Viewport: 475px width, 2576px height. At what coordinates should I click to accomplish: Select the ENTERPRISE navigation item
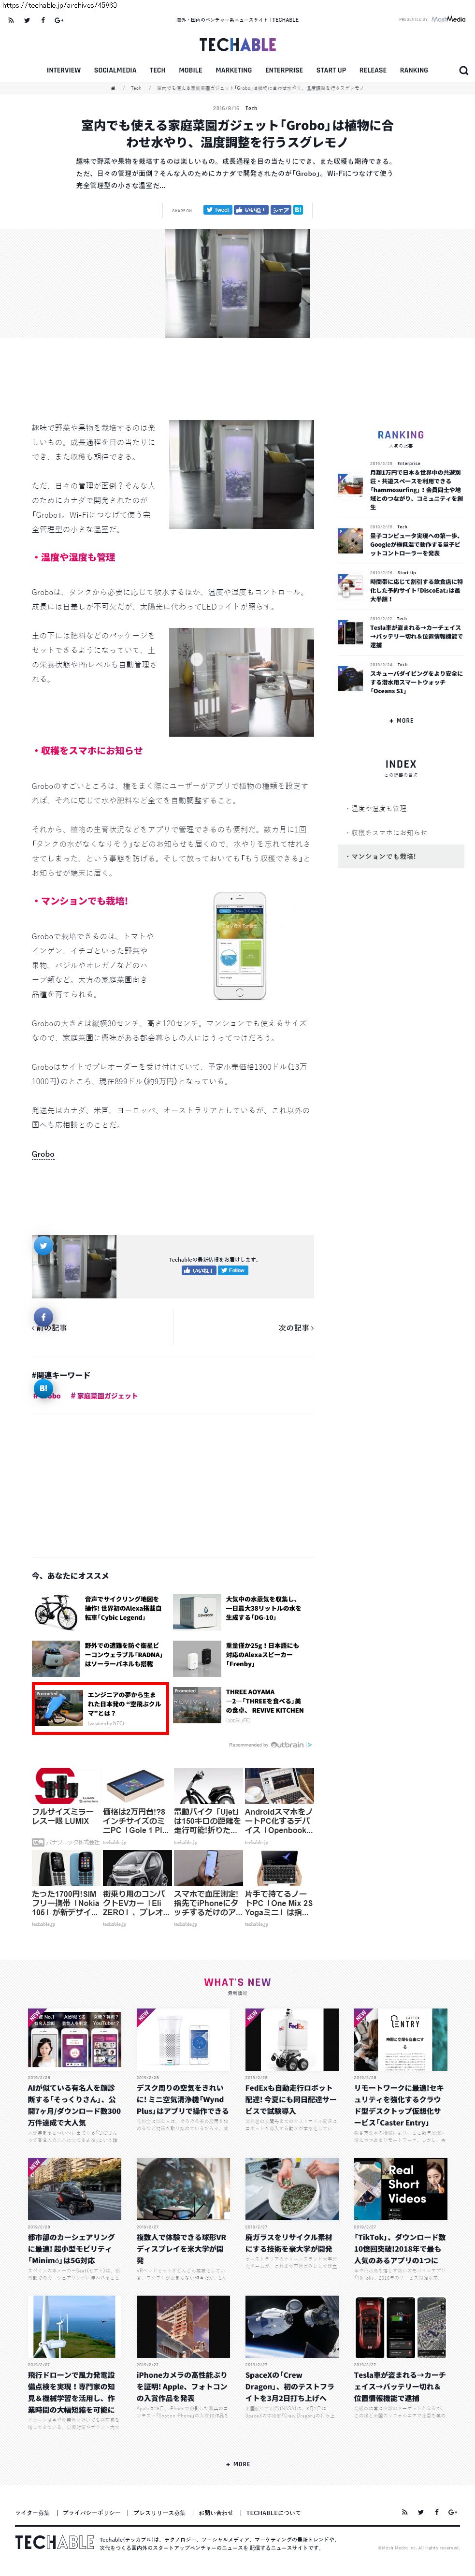tap(284, 70)
